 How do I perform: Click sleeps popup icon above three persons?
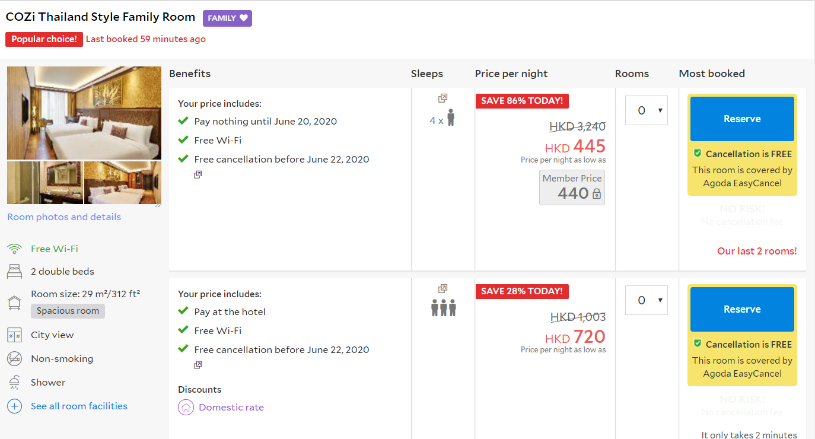point(442,289)
